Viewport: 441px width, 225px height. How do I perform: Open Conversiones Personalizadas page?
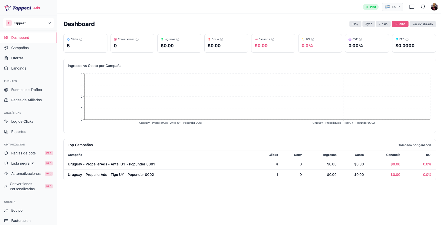point(28,186)
